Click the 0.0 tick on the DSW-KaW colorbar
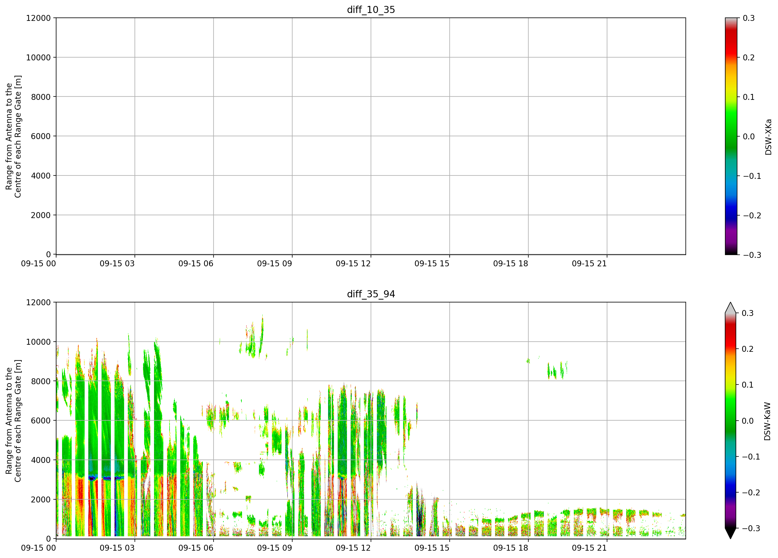This screenshot has width=778, height=558. pyautogui.click(x=748, y=420)
